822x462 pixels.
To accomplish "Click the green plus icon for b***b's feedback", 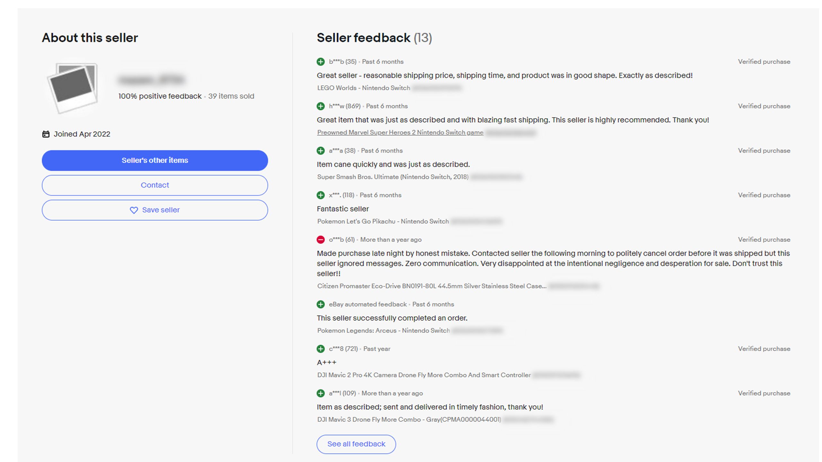I will pyautogui.click(x=320, y=62).
